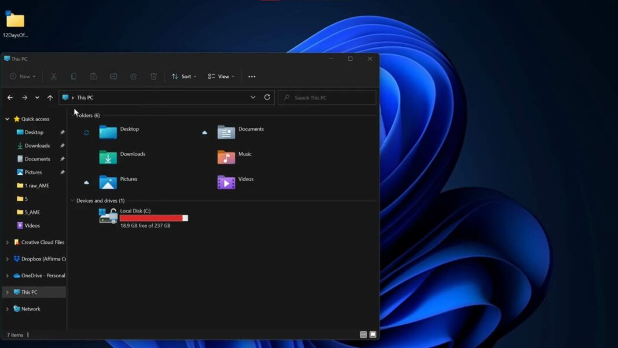Switch to details view via status bar icon
The image size is (618, 348).
point(363,335)
